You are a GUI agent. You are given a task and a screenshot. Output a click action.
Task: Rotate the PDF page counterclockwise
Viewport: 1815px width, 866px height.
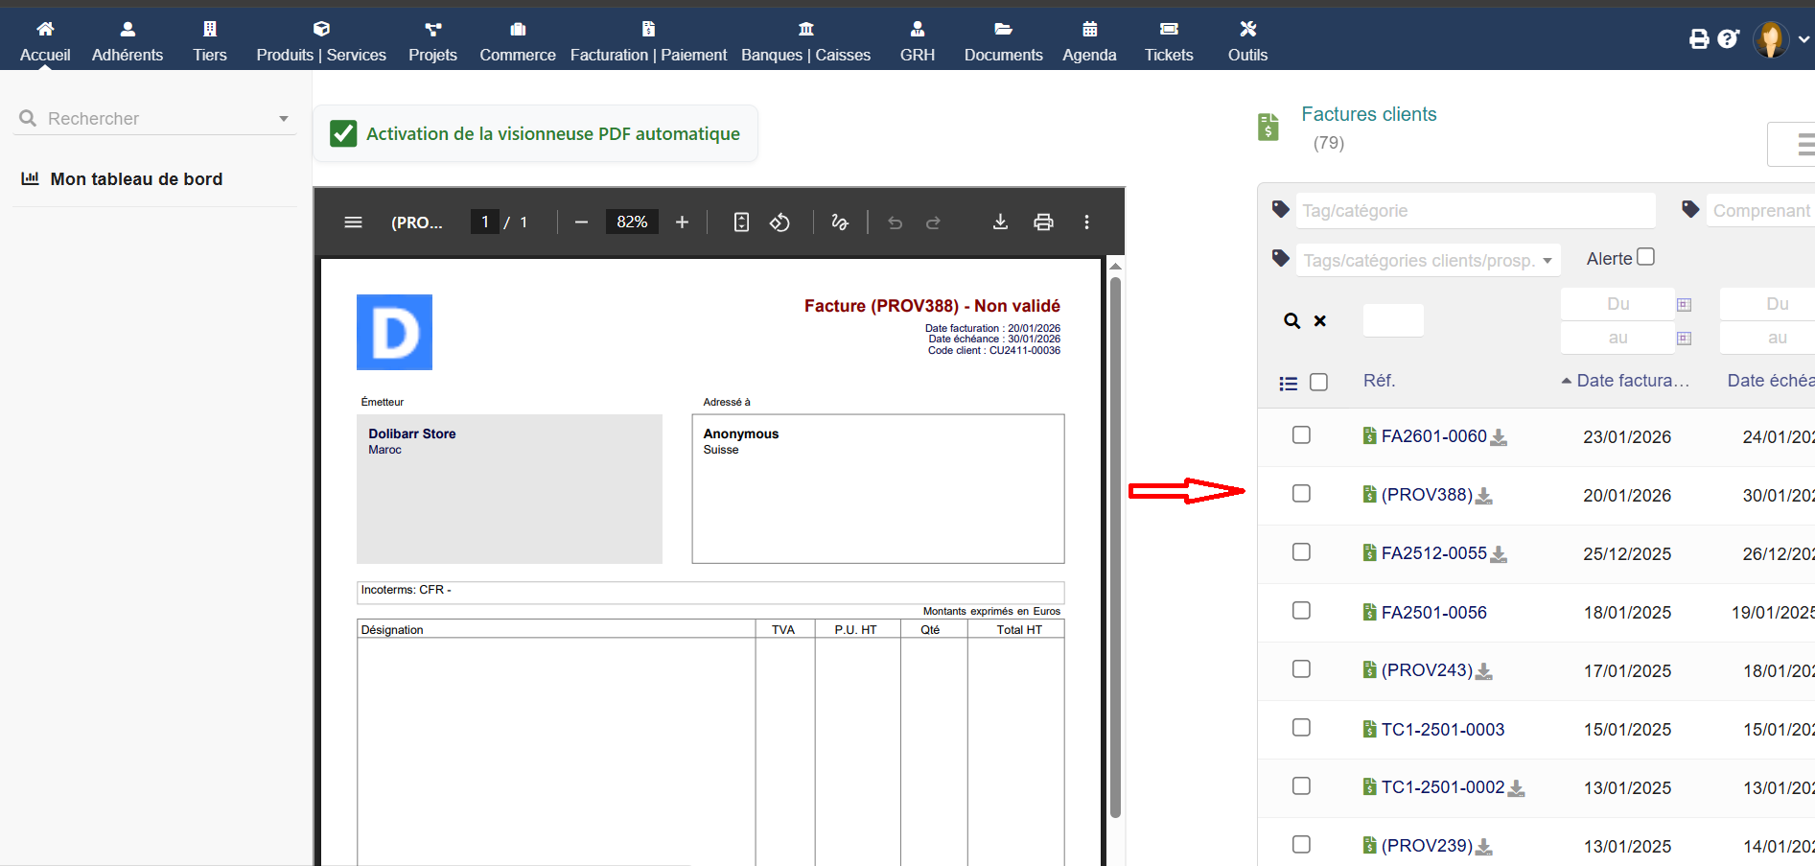click(x=780, y=222)
